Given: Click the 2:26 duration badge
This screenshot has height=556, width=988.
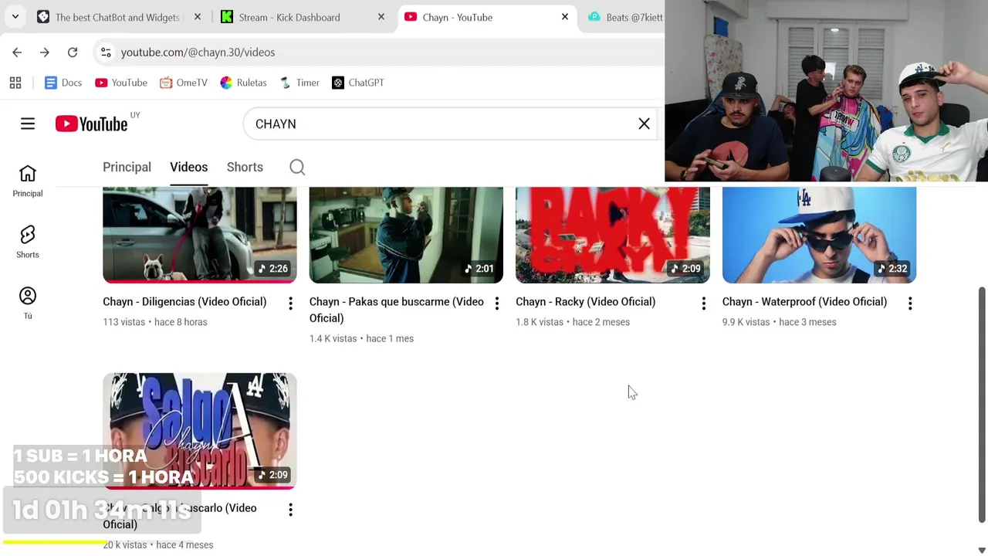Looking at the screenshot, I should click(272, 269).
